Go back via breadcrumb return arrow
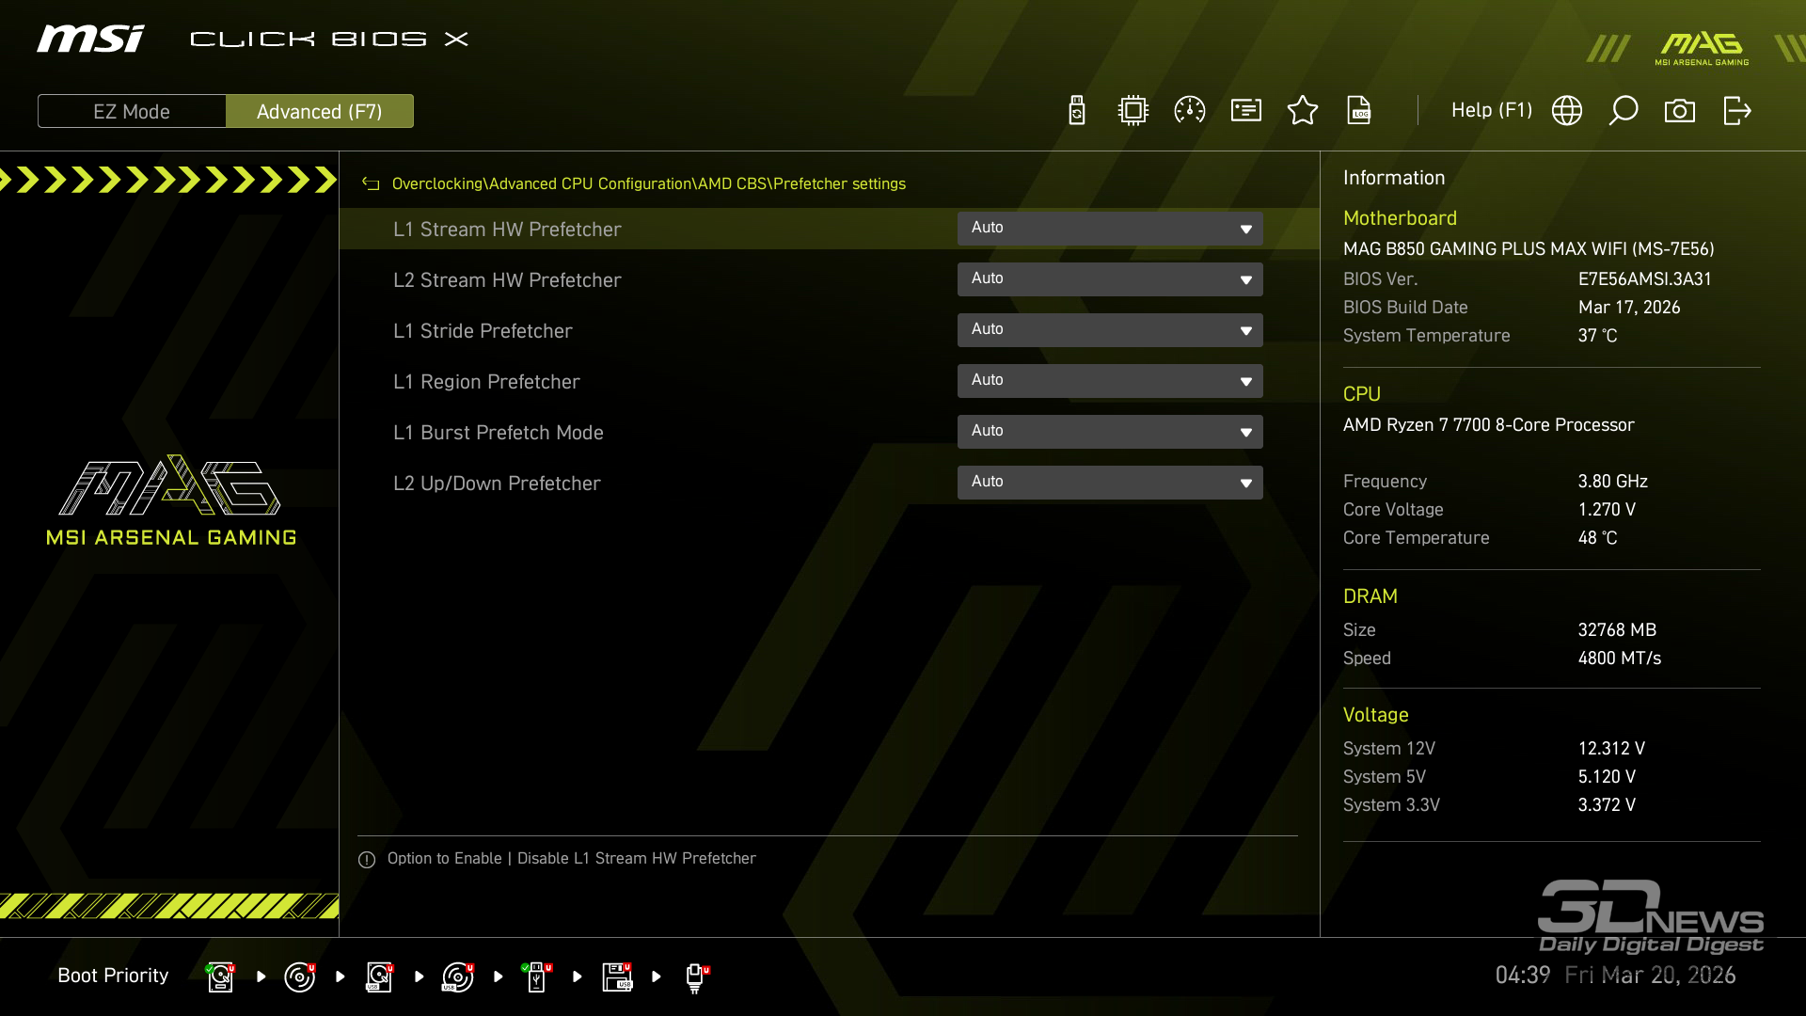 371,184
